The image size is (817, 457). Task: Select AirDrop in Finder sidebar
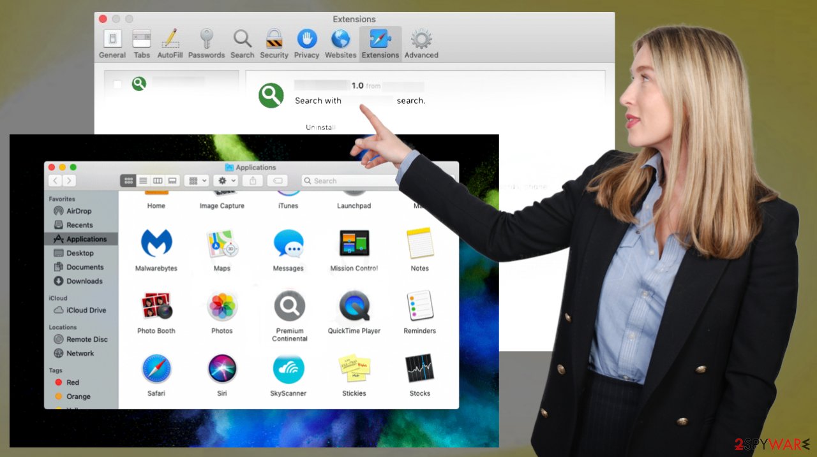pos(79,211)
